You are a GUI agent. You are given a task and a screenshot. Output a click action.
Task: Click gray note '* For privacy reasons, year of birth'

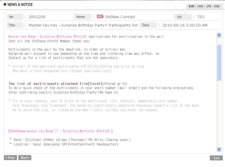(93, 101)
